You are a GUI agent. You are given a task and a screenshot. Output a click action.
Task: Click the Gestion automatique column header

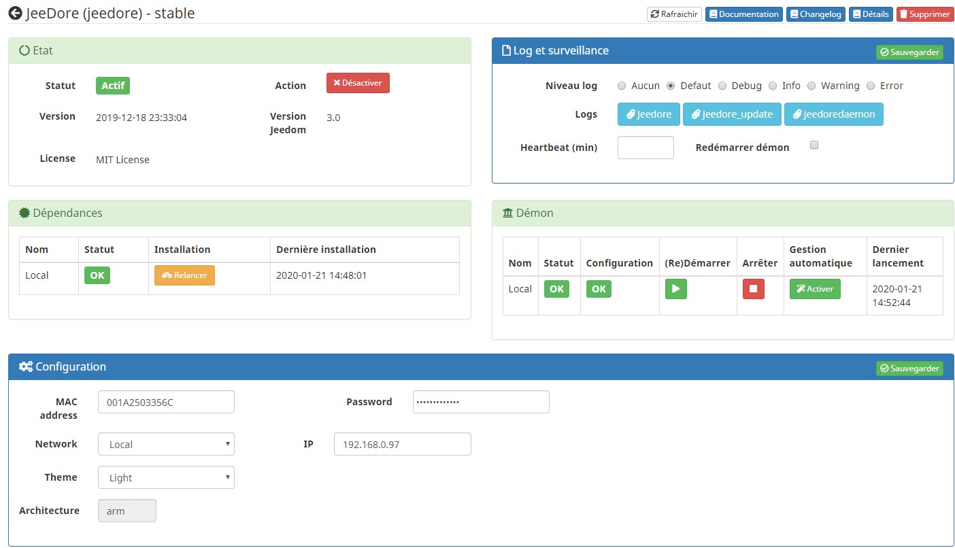(x=821, y=256)
